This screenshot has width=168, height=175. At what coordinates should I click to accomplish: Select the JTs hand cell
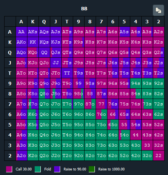coord(67,63)
